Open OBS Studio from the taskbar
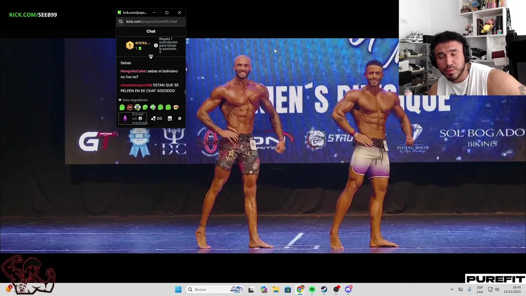This screenshot has height=296, width=526. click(x=336, y=289)
